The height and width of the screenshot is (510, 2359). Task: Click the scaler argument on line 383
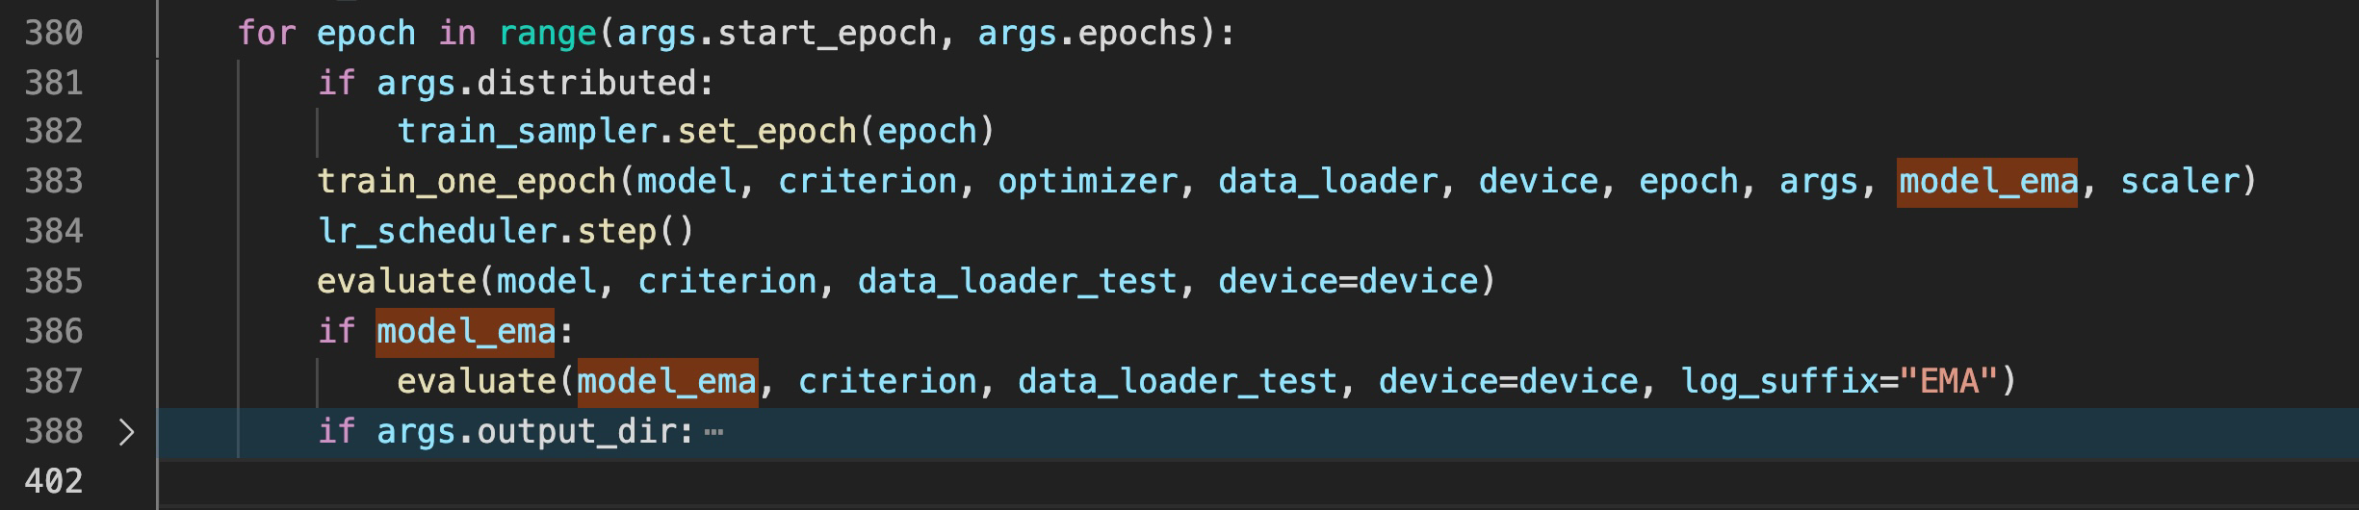point(2180,182)
